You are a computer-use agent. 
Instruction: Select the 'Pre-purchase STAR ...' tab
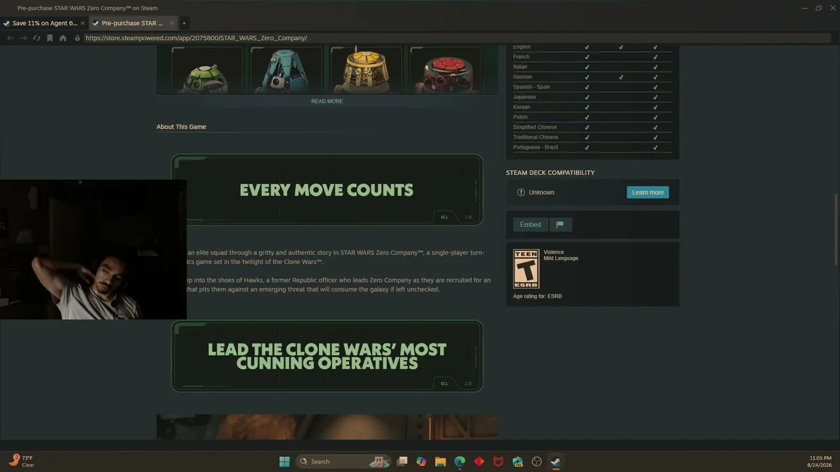tap(133, 23)
